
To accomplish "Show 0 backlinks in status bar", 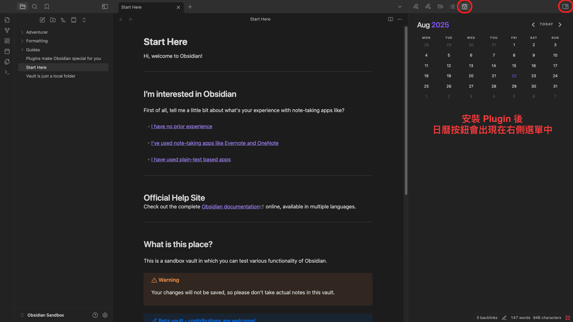I will [x=487, y=318].
